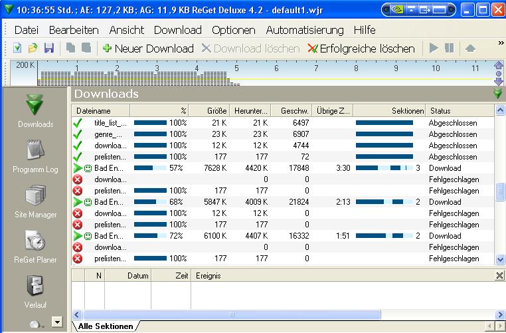Select Bad En... row at 72%

283,236
